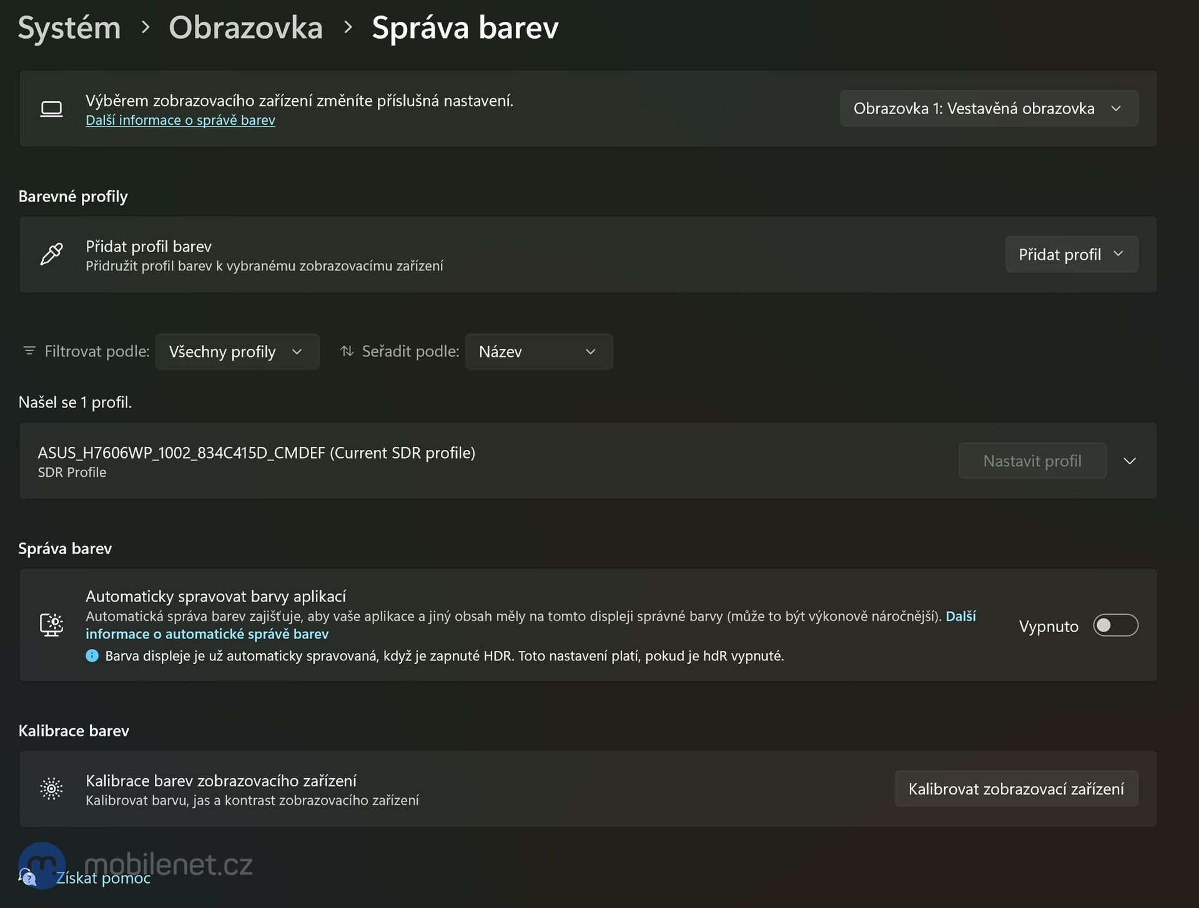Open the automatic color management info link
The image size is (1199, 908).
[x=207, y=634]
